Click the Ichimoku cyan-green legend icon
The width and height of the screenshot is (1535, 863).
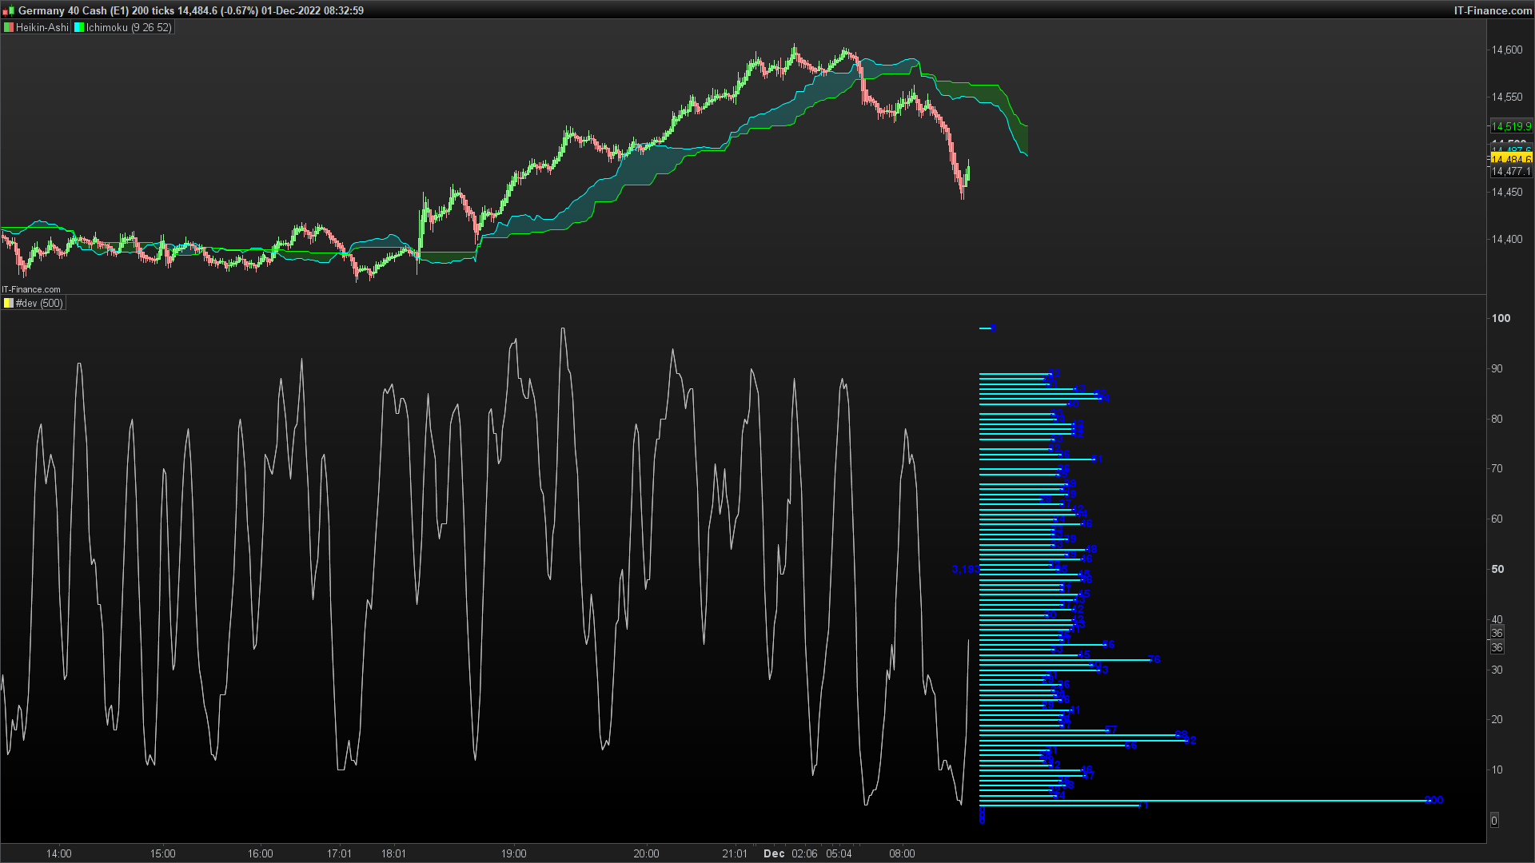pyautogui.click(x=79, y=27)
